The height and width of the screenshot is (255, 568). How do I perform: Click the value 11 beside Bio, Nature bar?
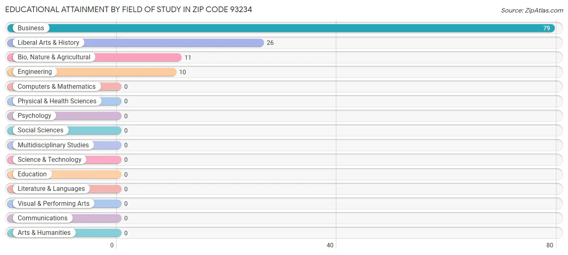click(x=188, y=57)
